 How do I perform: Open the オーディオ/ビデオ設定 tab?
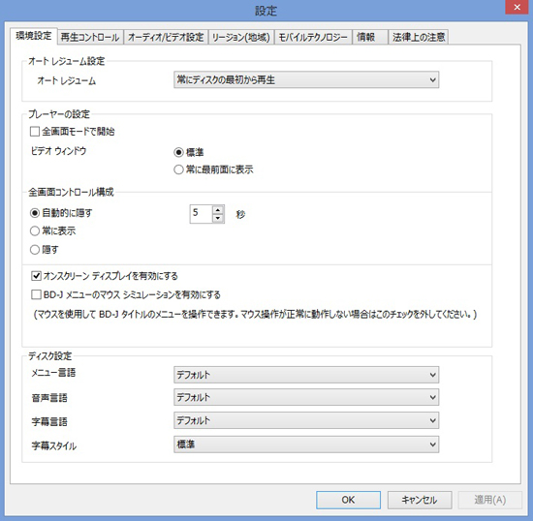pyautogui.click(x=166, y=37)
